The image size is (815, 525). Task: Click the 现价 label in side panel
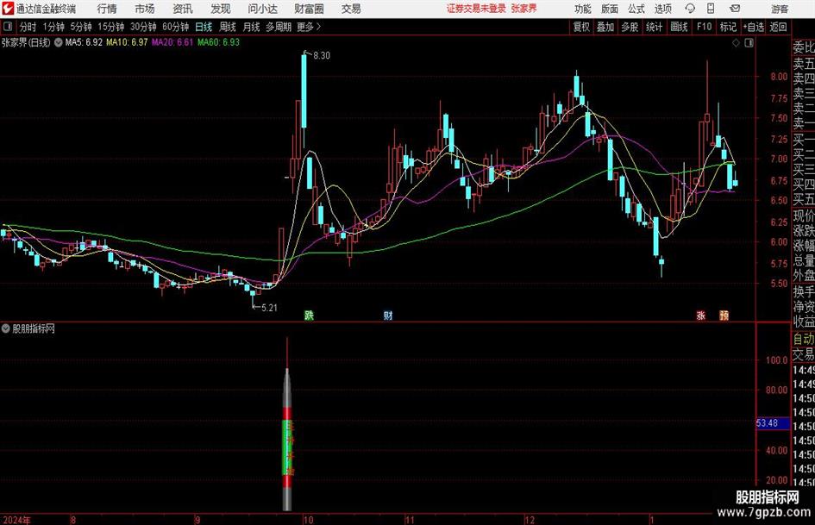(804, 216)
